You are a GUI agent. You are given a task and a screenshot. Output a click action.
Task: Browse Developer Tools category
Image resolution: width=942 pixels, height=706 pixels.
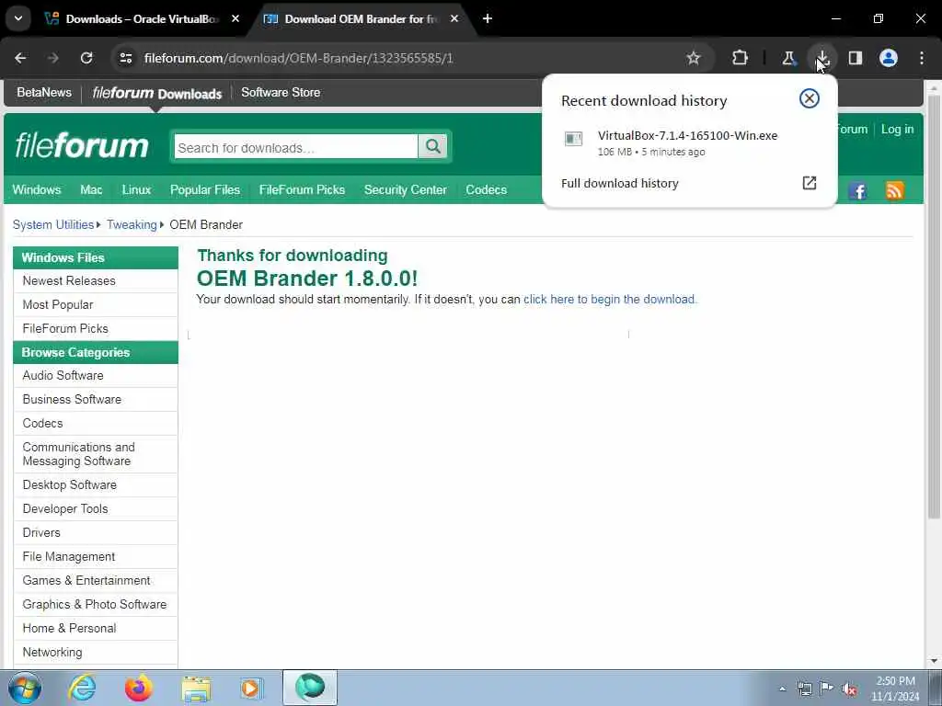click(96, 509)
